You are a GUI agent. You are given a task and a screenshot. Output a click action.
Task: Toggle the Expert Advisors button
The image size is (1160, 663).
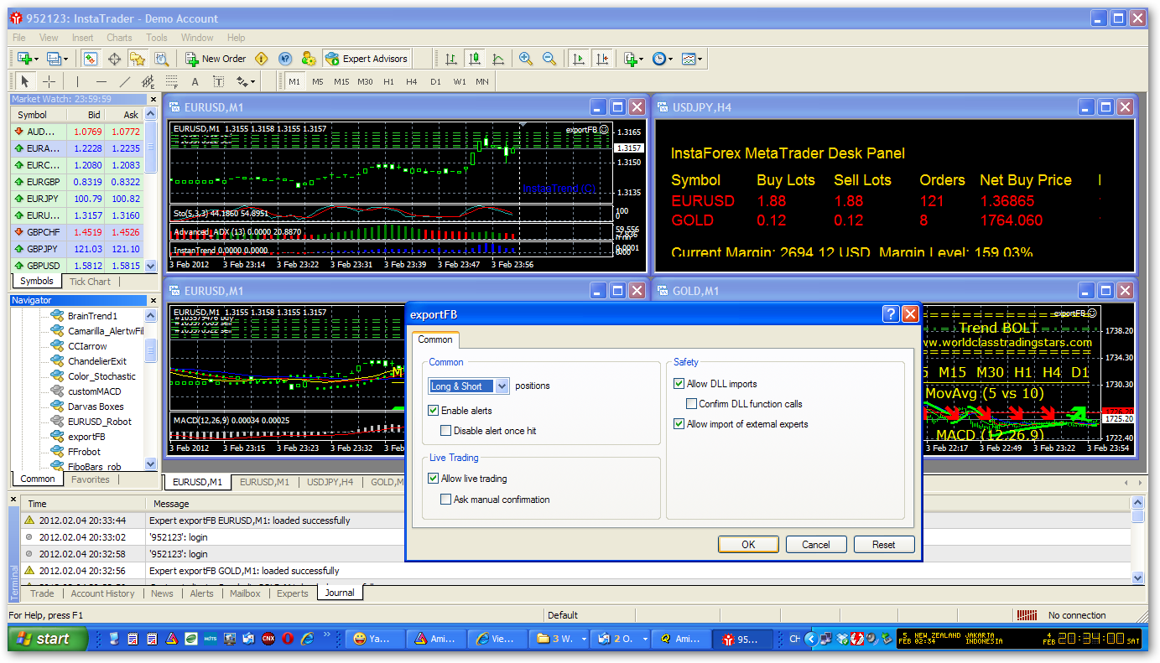pos(367,59)
